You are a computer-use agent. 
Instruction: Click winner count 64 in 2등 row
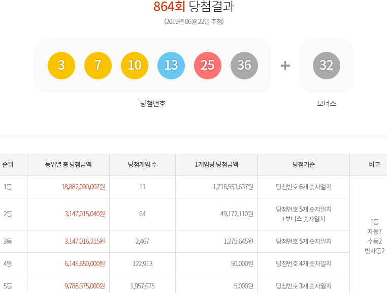(x=142, y=214)
